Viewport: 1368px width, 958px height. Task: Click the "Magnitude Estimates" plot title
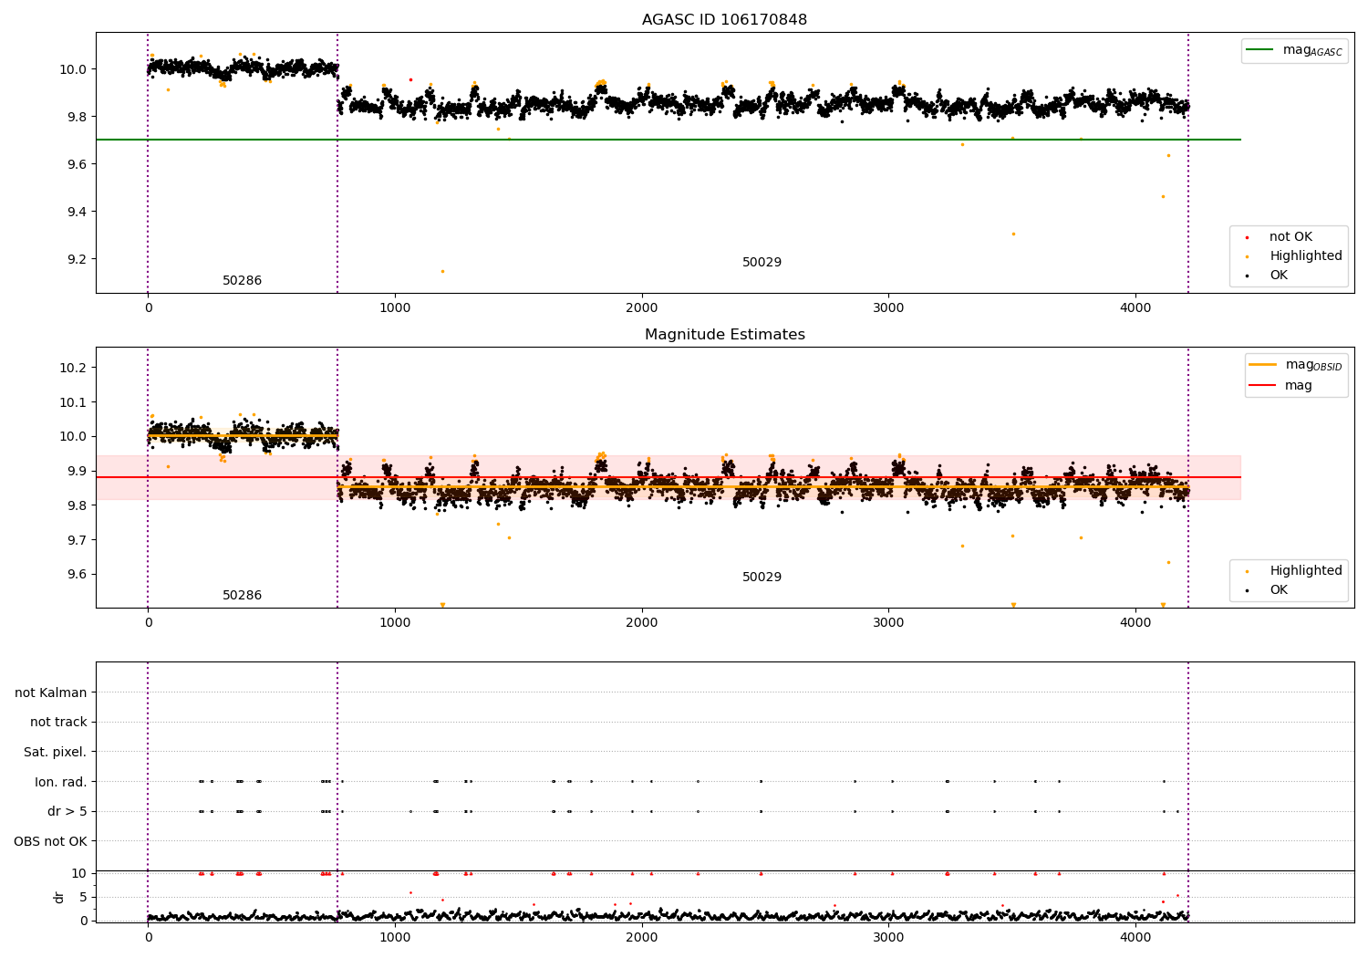click(x=724, y=334)
